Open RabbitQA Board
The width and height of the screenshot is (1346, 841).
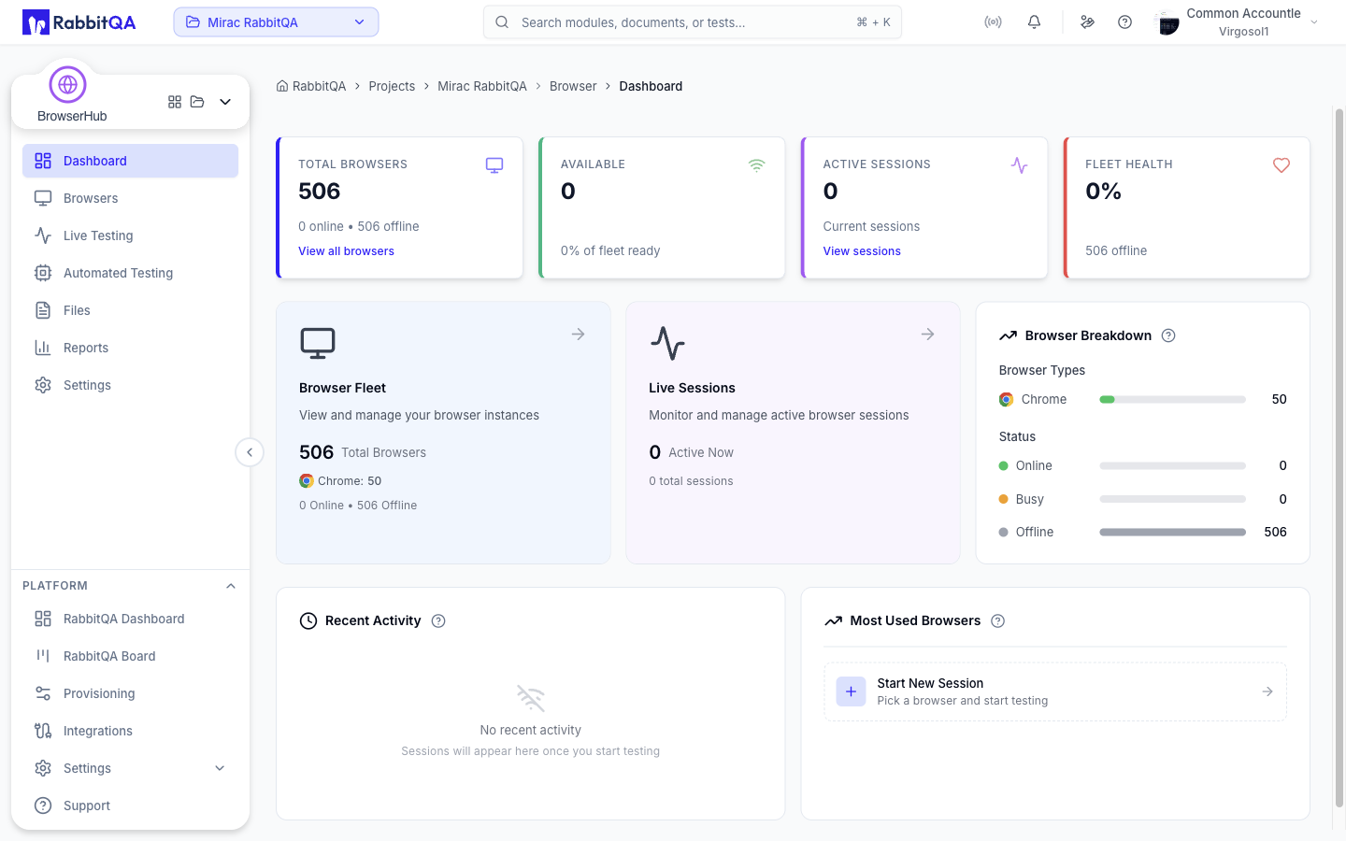[130, 656]
